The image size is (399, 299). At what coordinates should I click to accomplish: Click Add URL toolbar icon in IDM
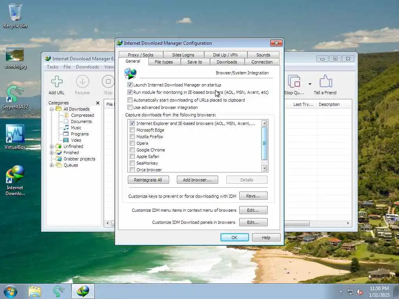[x=56, y=85]
